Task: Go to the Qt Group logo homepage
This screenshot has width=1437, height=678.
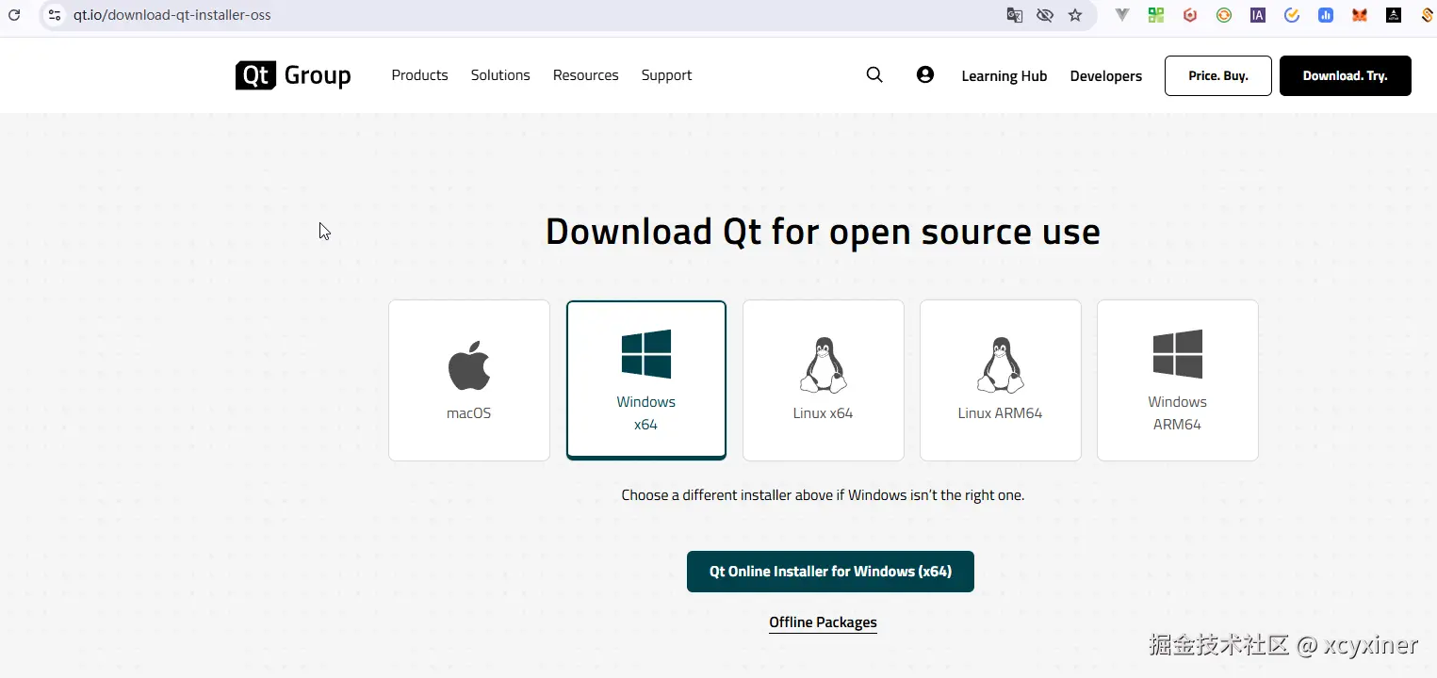Action: [x=293, y=75]
